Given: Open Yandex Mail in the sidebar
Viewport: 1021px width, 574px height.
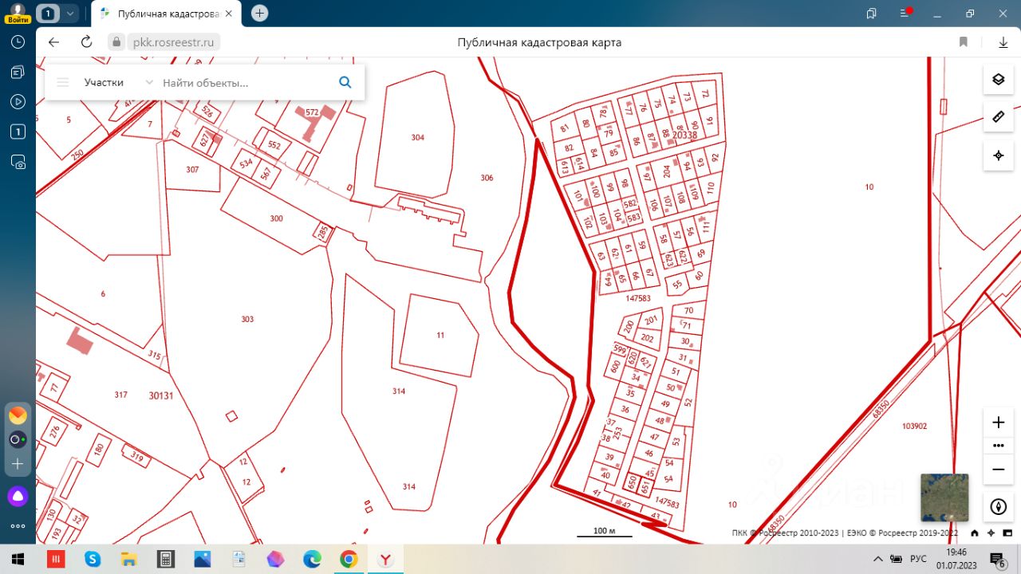Looking at the screenshot, I should tap(18, 415).
